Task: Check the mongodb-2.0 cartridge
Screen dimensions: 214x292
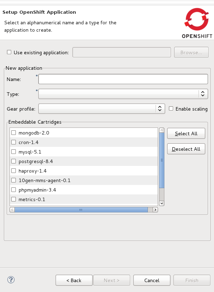Action: [x=14, y=132]
